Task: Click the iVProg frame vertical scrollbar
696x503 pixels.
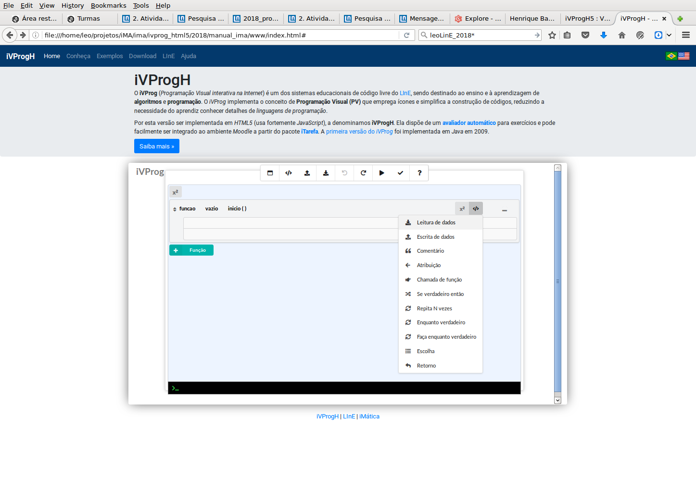Action: (x=557, y=281)
